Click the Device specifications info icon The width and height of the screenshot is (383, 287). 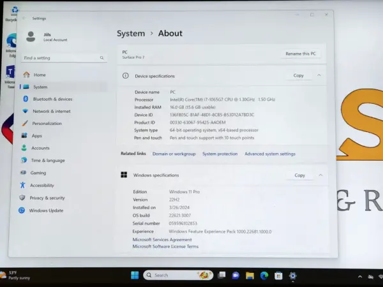tap(126, 76)
